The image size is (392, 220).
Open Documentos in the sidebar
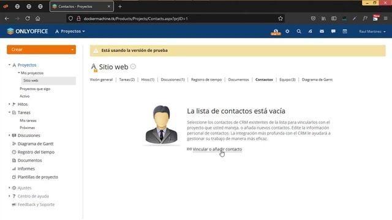point(30,160)
